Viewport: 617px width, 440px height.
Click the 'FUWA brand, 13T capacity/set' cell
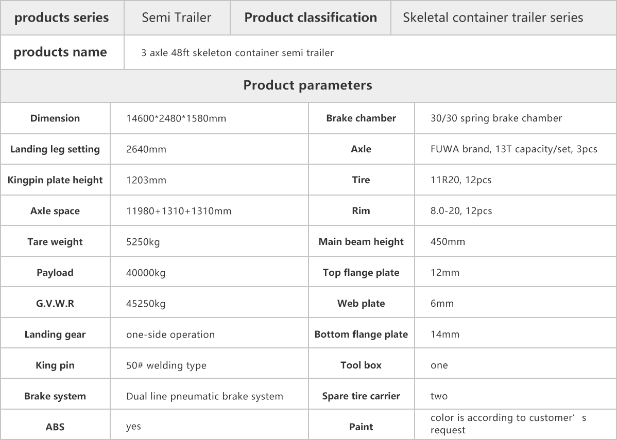pyautogui.click(x=516, y=149)
